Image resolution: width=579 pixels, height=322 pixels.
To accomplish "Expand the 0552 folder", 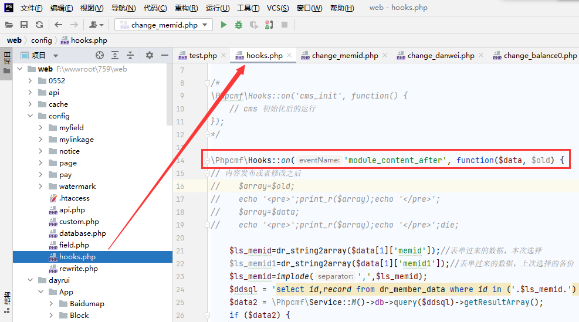I will pos(31,81).
